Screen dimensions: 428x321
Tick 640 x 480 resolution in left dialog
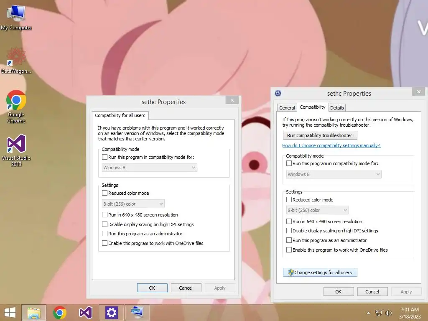point(104,215)
